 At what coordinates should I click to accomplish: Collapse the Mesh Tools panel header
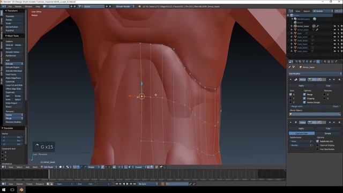pyautogui.click(x=13, y=36)
